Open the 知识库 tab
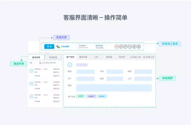Image resolution: width=191 pixels, height=125 pixels. tap(122, 57)
